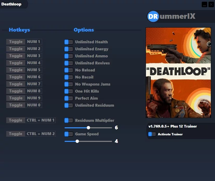Minimize the trainer window
Viewport: 215px width, 181px height.
(x=204, y=4)
